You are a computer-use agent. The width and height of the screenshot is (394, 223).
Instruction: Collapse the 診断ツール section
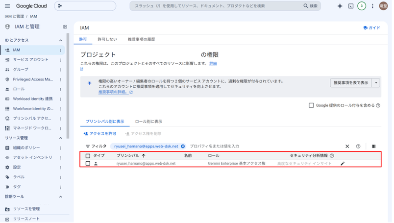(61, 197)
